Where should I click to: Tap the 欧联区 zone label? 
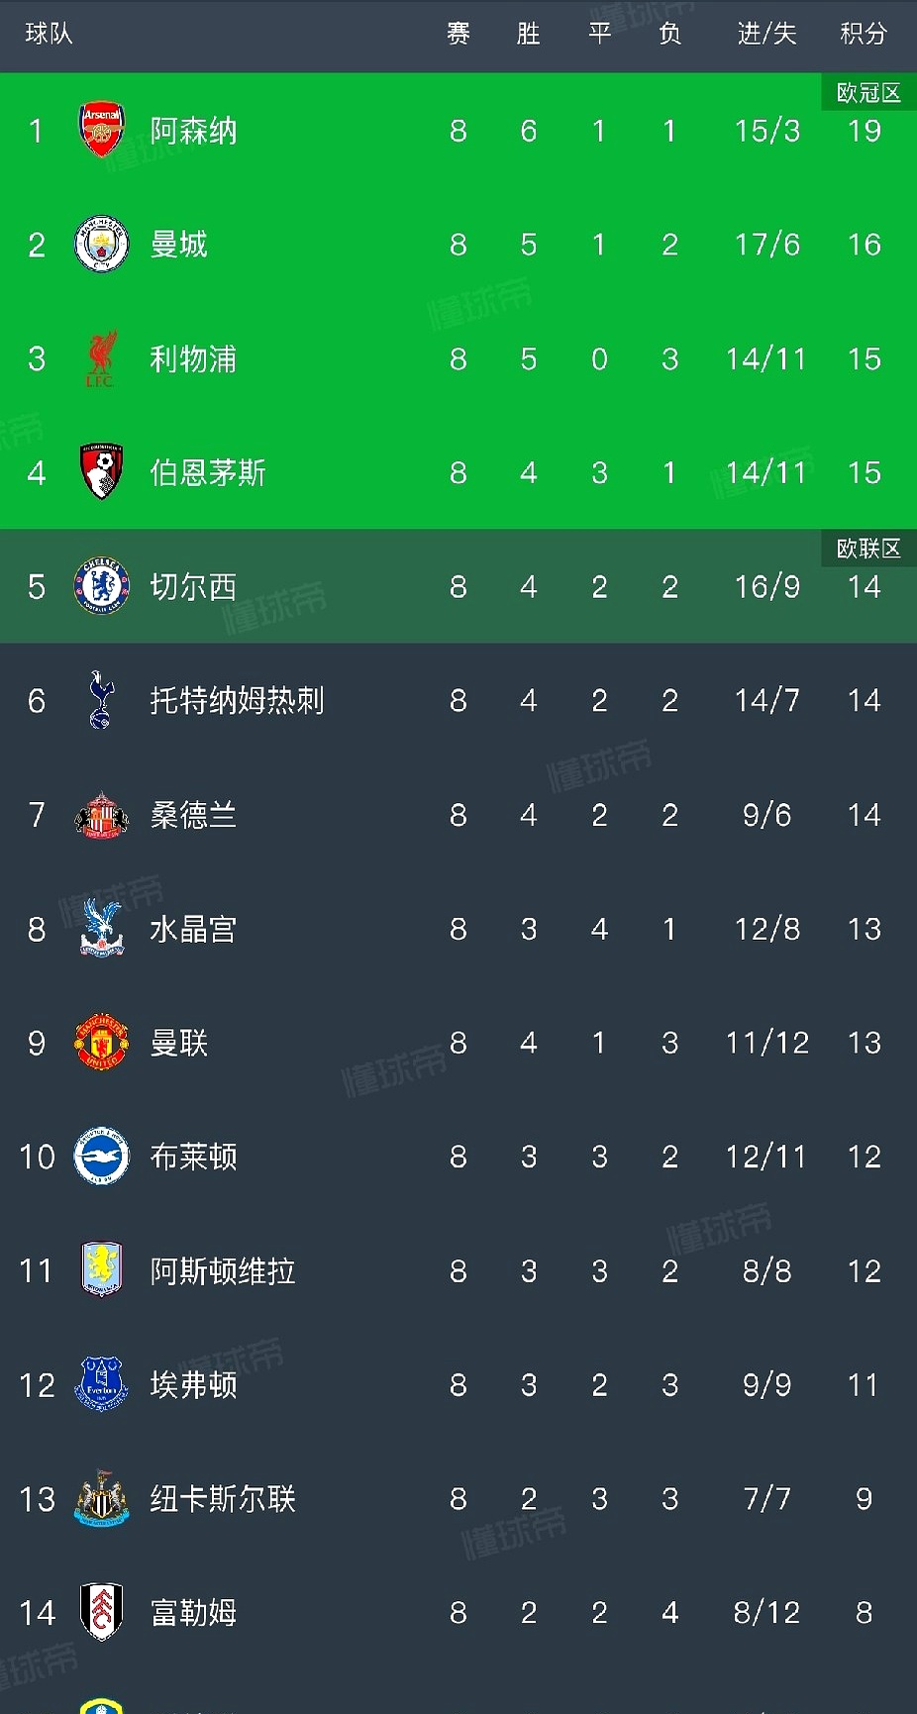(x=868, y=549)
